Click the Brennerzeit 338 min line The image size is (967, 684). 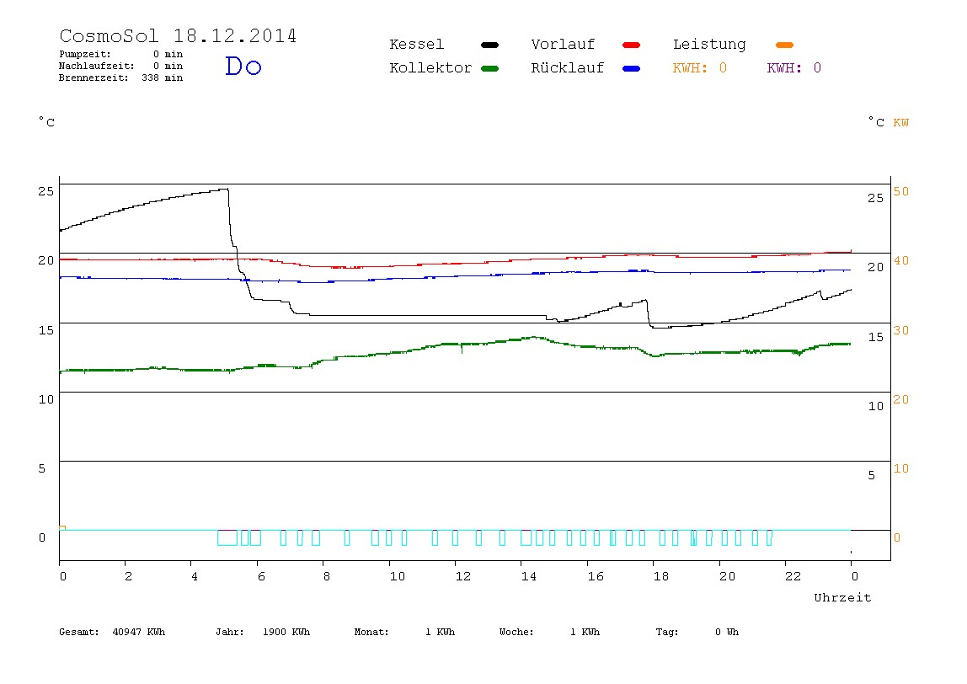pyautogui.click(x=121, y=77)
